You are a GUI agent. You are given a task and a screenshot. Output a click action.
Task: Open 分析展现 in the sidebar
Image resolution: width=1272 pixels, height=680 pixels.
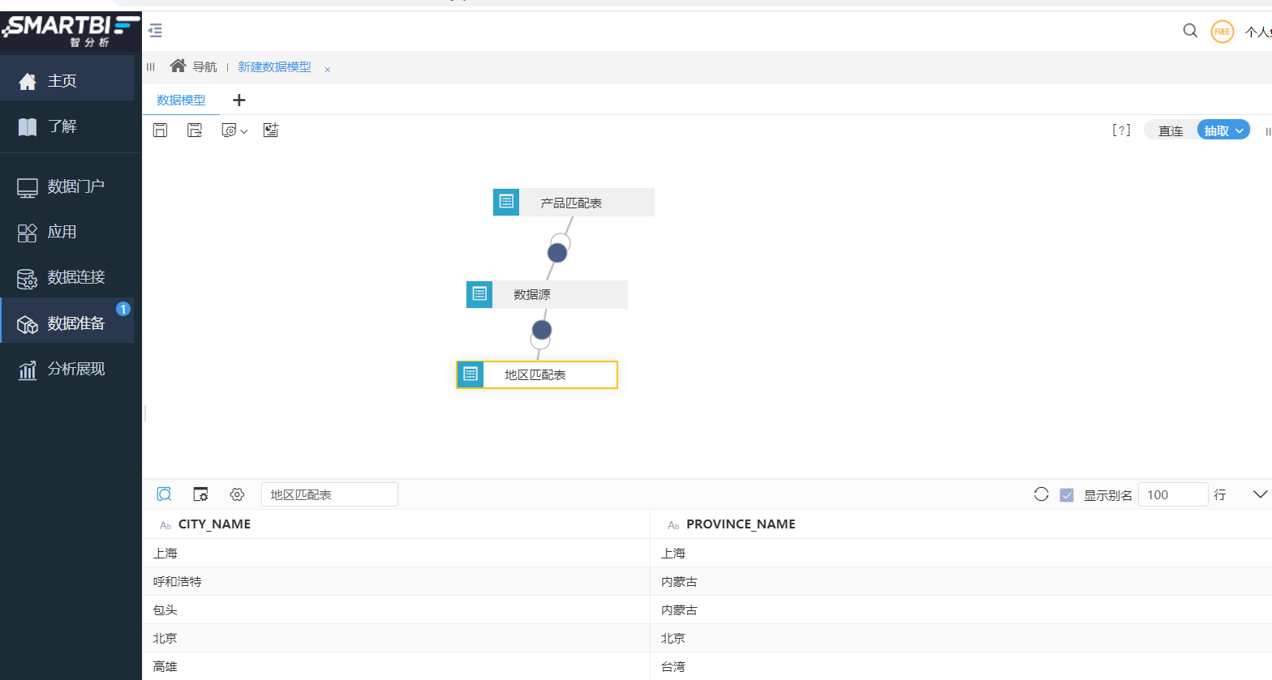75,369
